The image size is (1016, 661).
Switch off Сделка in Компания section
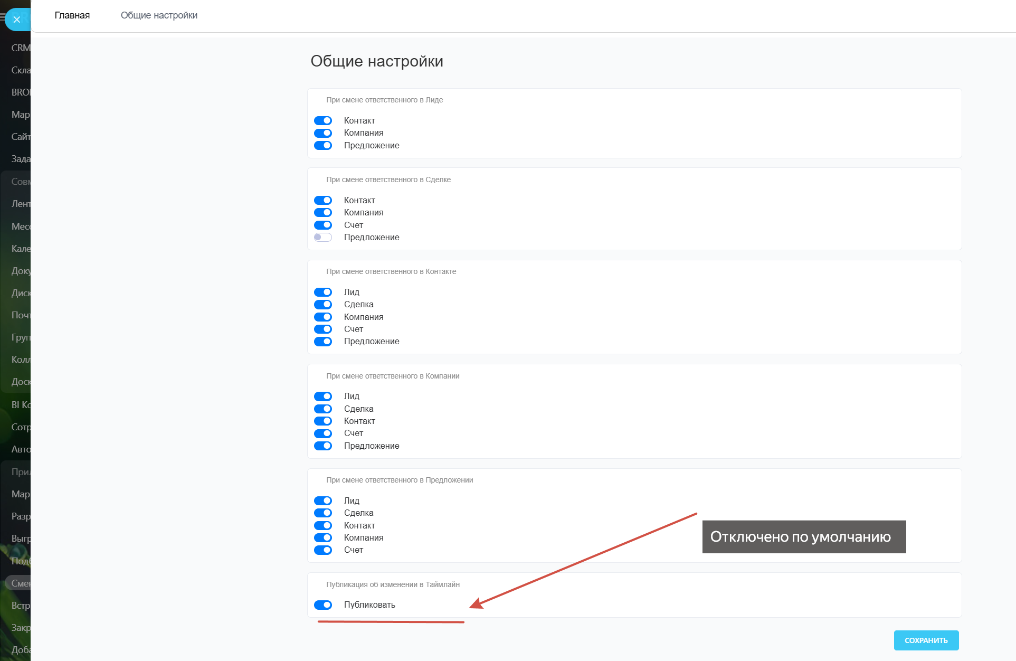click(323, 409)
